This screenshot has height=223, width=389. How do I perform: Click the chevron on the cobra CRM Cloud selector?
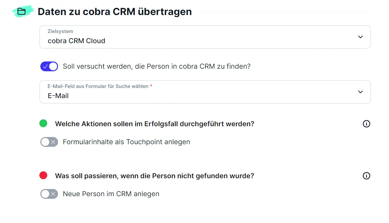click(x=360, y=37)
